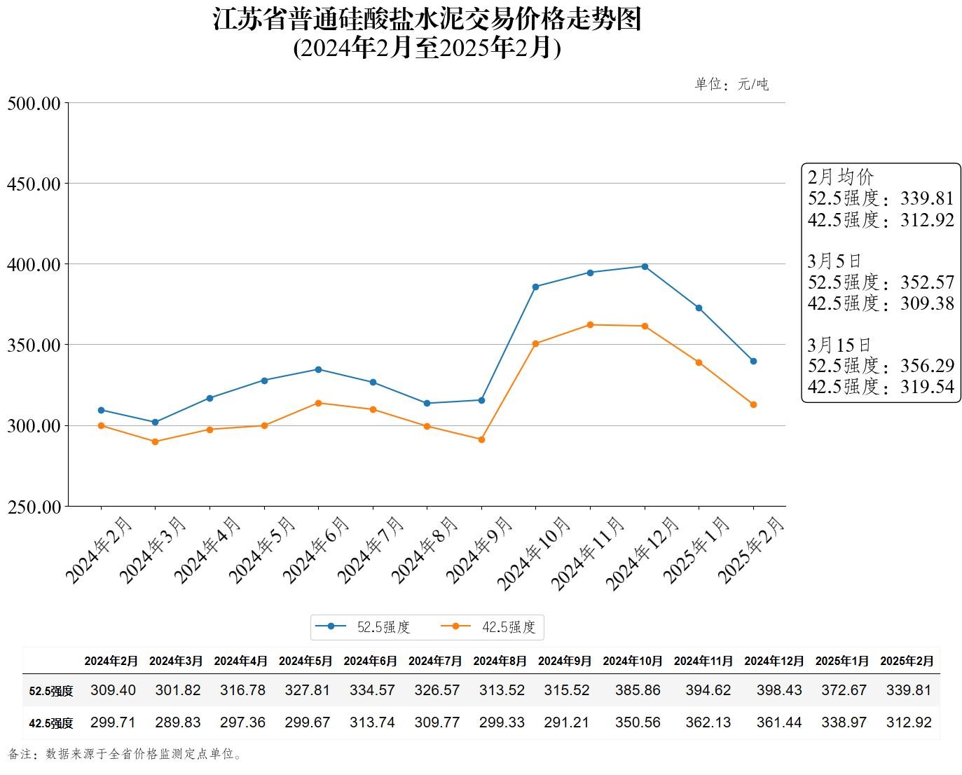Click the orange 42.5强度 point at 2024年11月
Image resolution: width=962 pixels, height=775 pixels.
[590, 324]
